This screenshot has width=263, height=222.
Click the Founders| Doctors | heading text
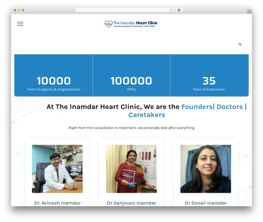(x=214, y=107)
